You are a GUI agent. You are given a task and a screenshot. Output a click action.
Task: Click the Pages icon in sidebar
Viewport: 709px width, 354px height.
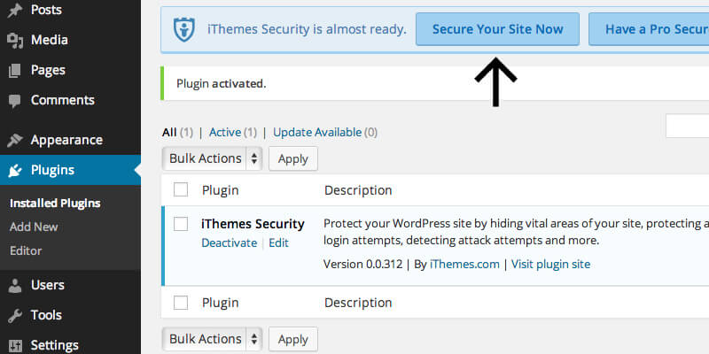(x=14, y=70)
